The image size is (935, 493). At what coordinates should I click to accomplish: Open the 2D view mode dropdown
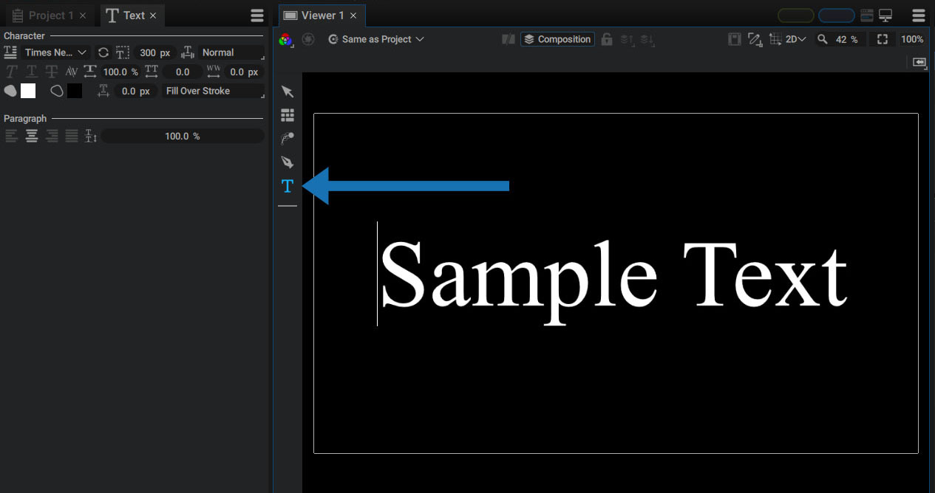tap(795, 39)
